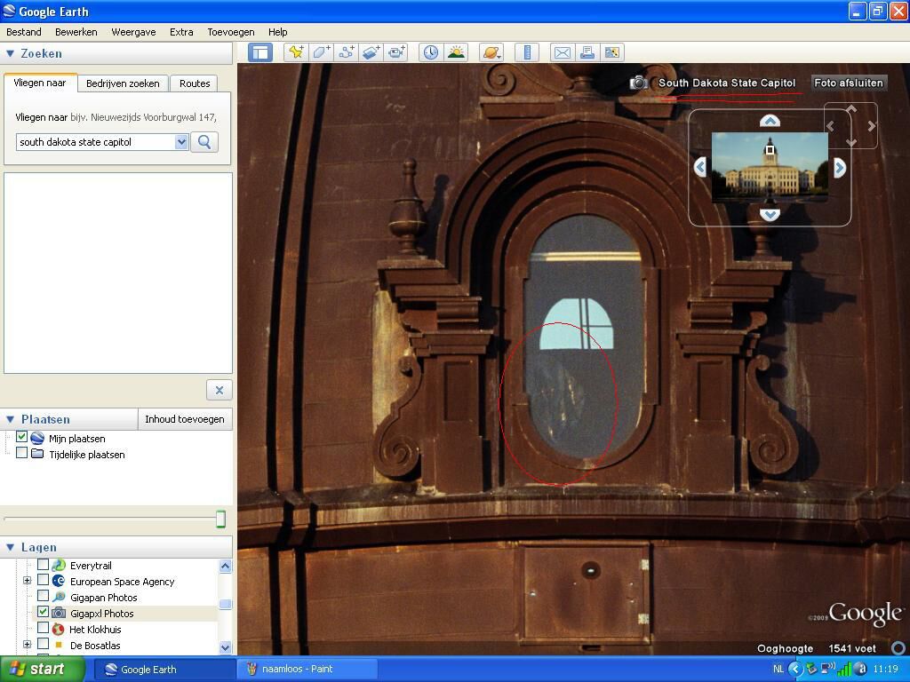The height and width of the screenshot is (682, 910).
Task: Enable the Het Klokhuis checkbox
Action: click(43, 628)
